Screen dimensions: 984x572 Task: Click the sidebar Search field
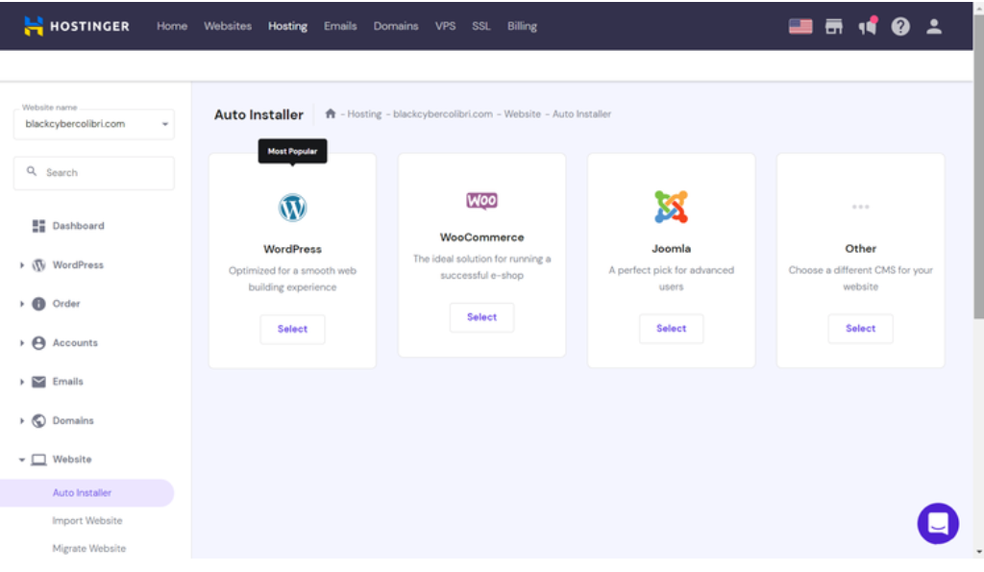pyautogui.click(x=94, y=173)
